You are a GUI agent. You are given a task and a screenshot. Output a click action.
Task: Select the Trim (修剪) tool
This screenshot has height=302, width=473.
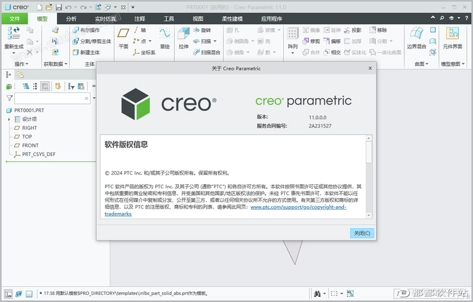coord(311,41)
